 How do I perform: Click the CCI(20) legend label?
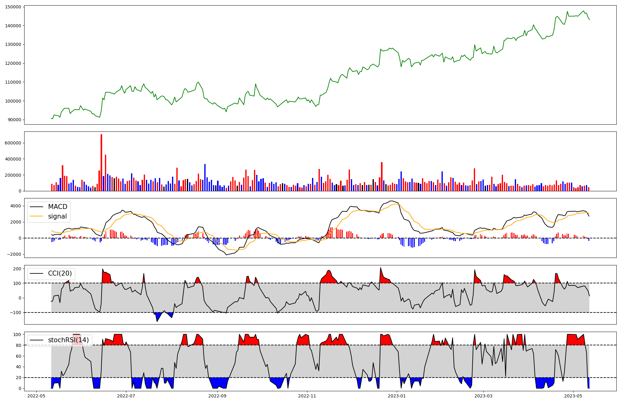coord(60,273)
